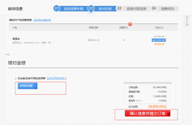This screenshot has width=192, height=125.
Task: Click the lightbulb tip icon
Action: pos(16,78)
